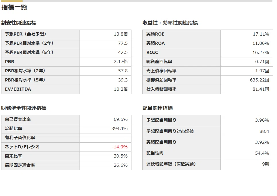The height and width of the screenshot is (196, 277).
Task: Click the 予想配当利回り value 3.96%
Action: tap(262, 120)
